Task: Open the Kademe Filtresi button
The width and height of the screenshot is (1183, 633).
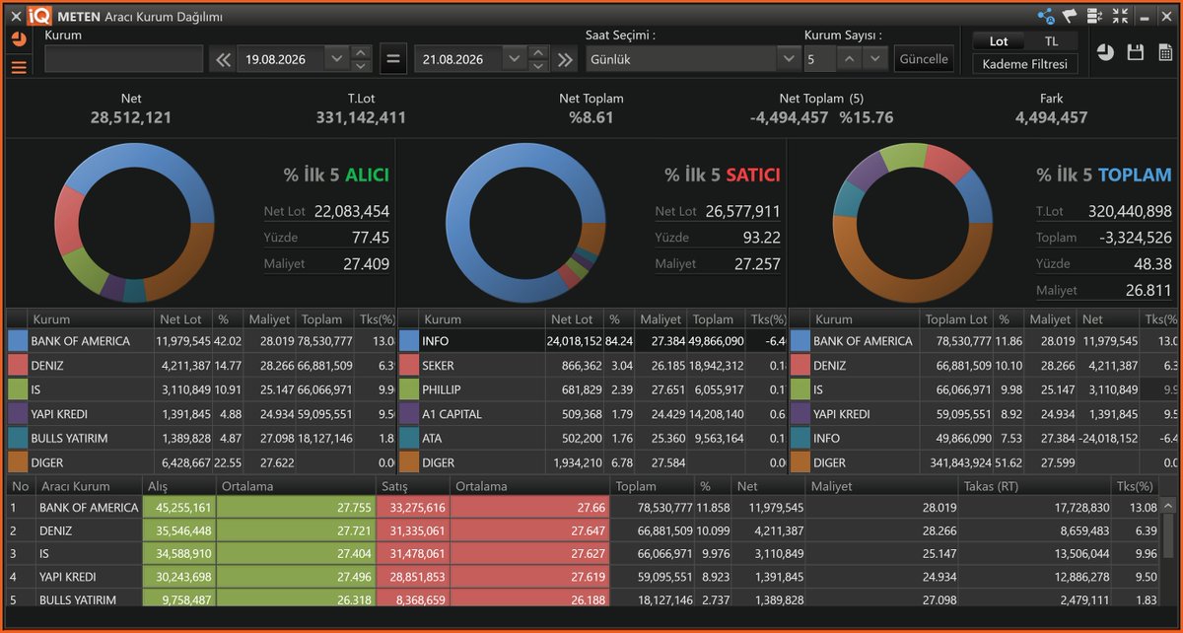Action: (1025, 64)
